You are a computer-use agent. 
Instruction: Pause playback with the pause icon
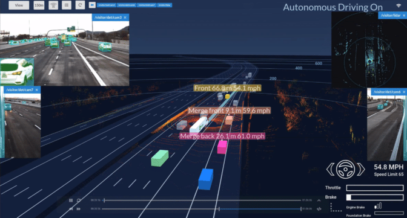pyautogui.click(x=71, y=200)
